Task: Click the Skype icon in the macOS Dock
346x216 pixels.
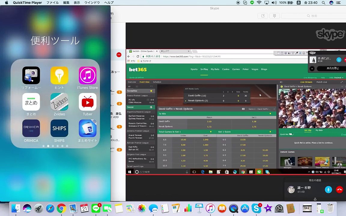Action: pos(256,208)
